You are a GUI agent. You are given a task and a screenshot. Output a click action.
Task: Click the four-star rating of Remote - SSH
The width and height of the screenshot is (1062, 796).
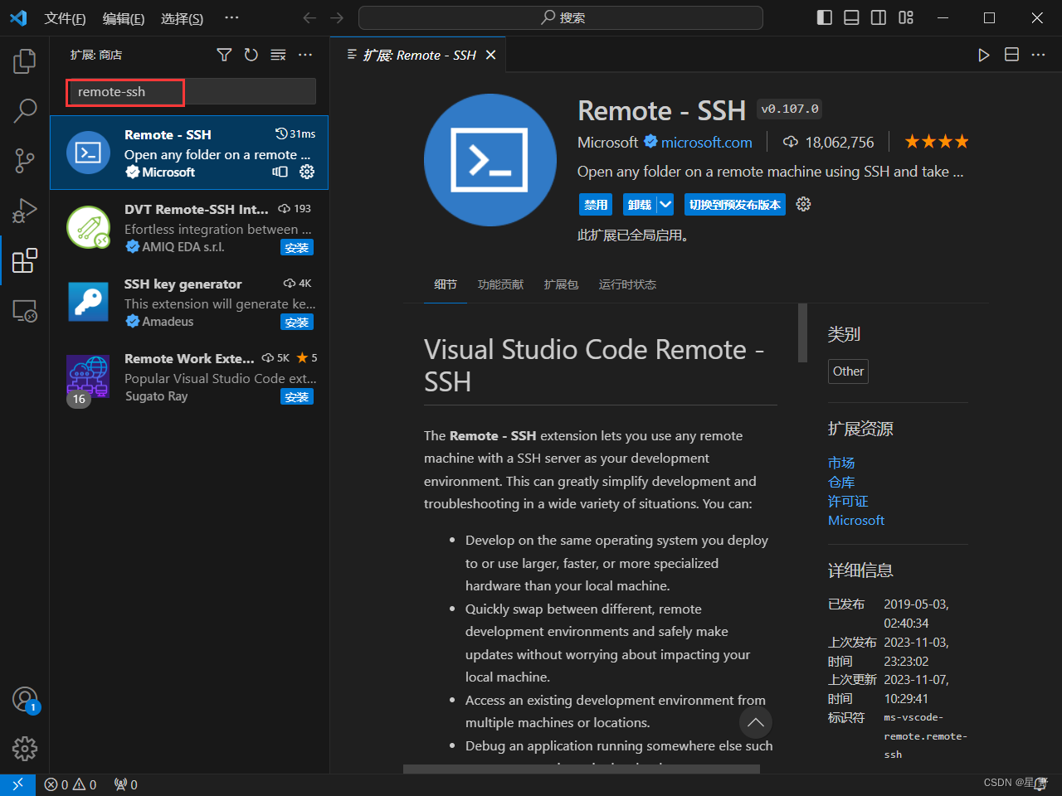point(936,142)
